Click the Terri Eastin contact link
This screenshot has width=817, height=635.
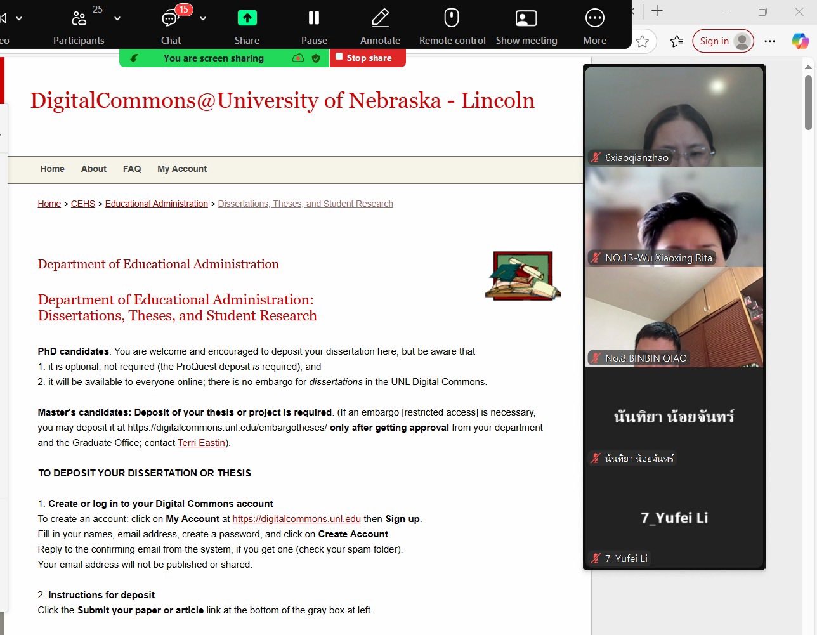(x=202, y=443)
